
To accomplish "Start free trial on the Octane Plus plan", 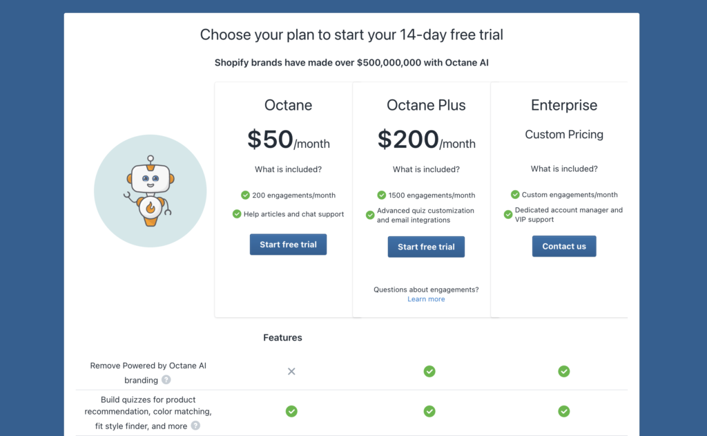I will point(426,247).
